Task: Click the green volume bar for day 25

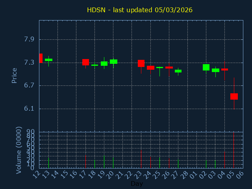Action: pos(159,163)
